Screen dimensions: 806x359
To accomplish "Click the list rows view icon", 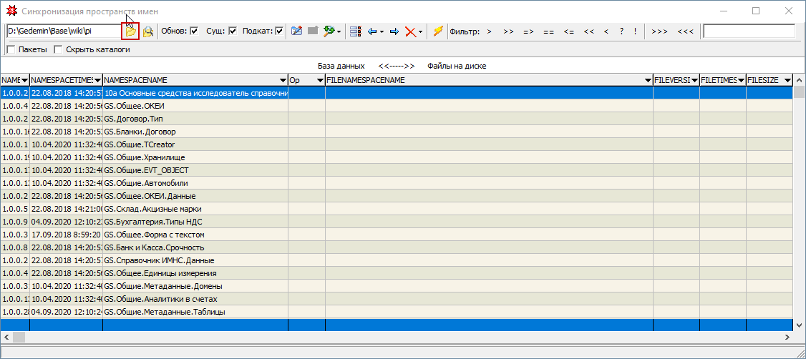I will click(x=355, y=31).
